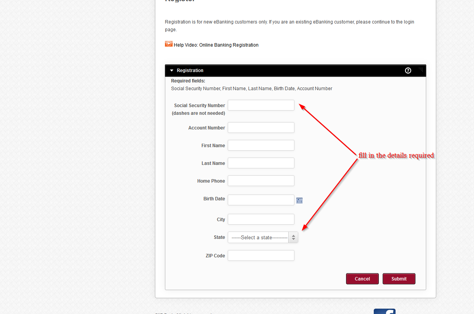Viewport: 474px width, 314px height.
Task: Open the Select a state dropdown
Action: 263,237
